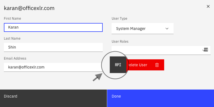Click the Last Name field containing Shin
The height and width of the screenshot is (107, 214).
pyautogui.click(x=53, y=47)
